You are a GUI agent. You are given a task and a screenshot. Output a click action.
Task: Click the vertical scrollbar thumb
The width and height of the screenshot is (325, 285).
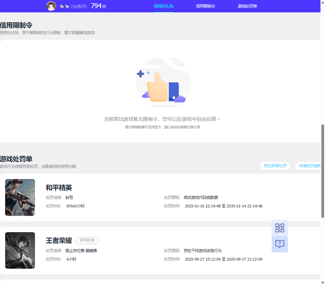pos(323,171)
